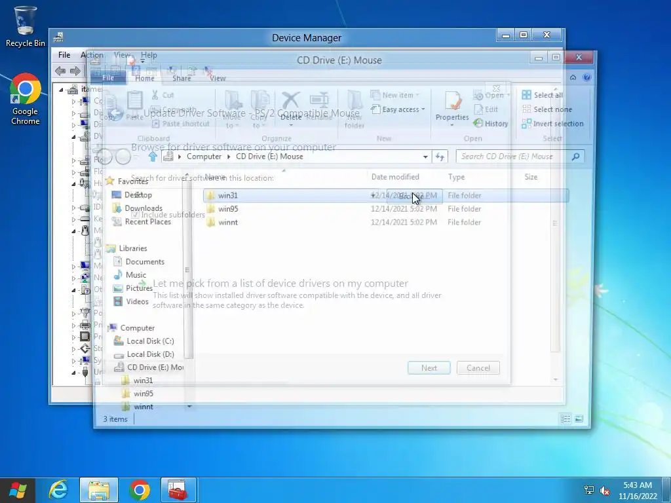Expand the chevron after Computer in breadcrumb
Viewport: 671px width, 503px height.
coord(229,157)
